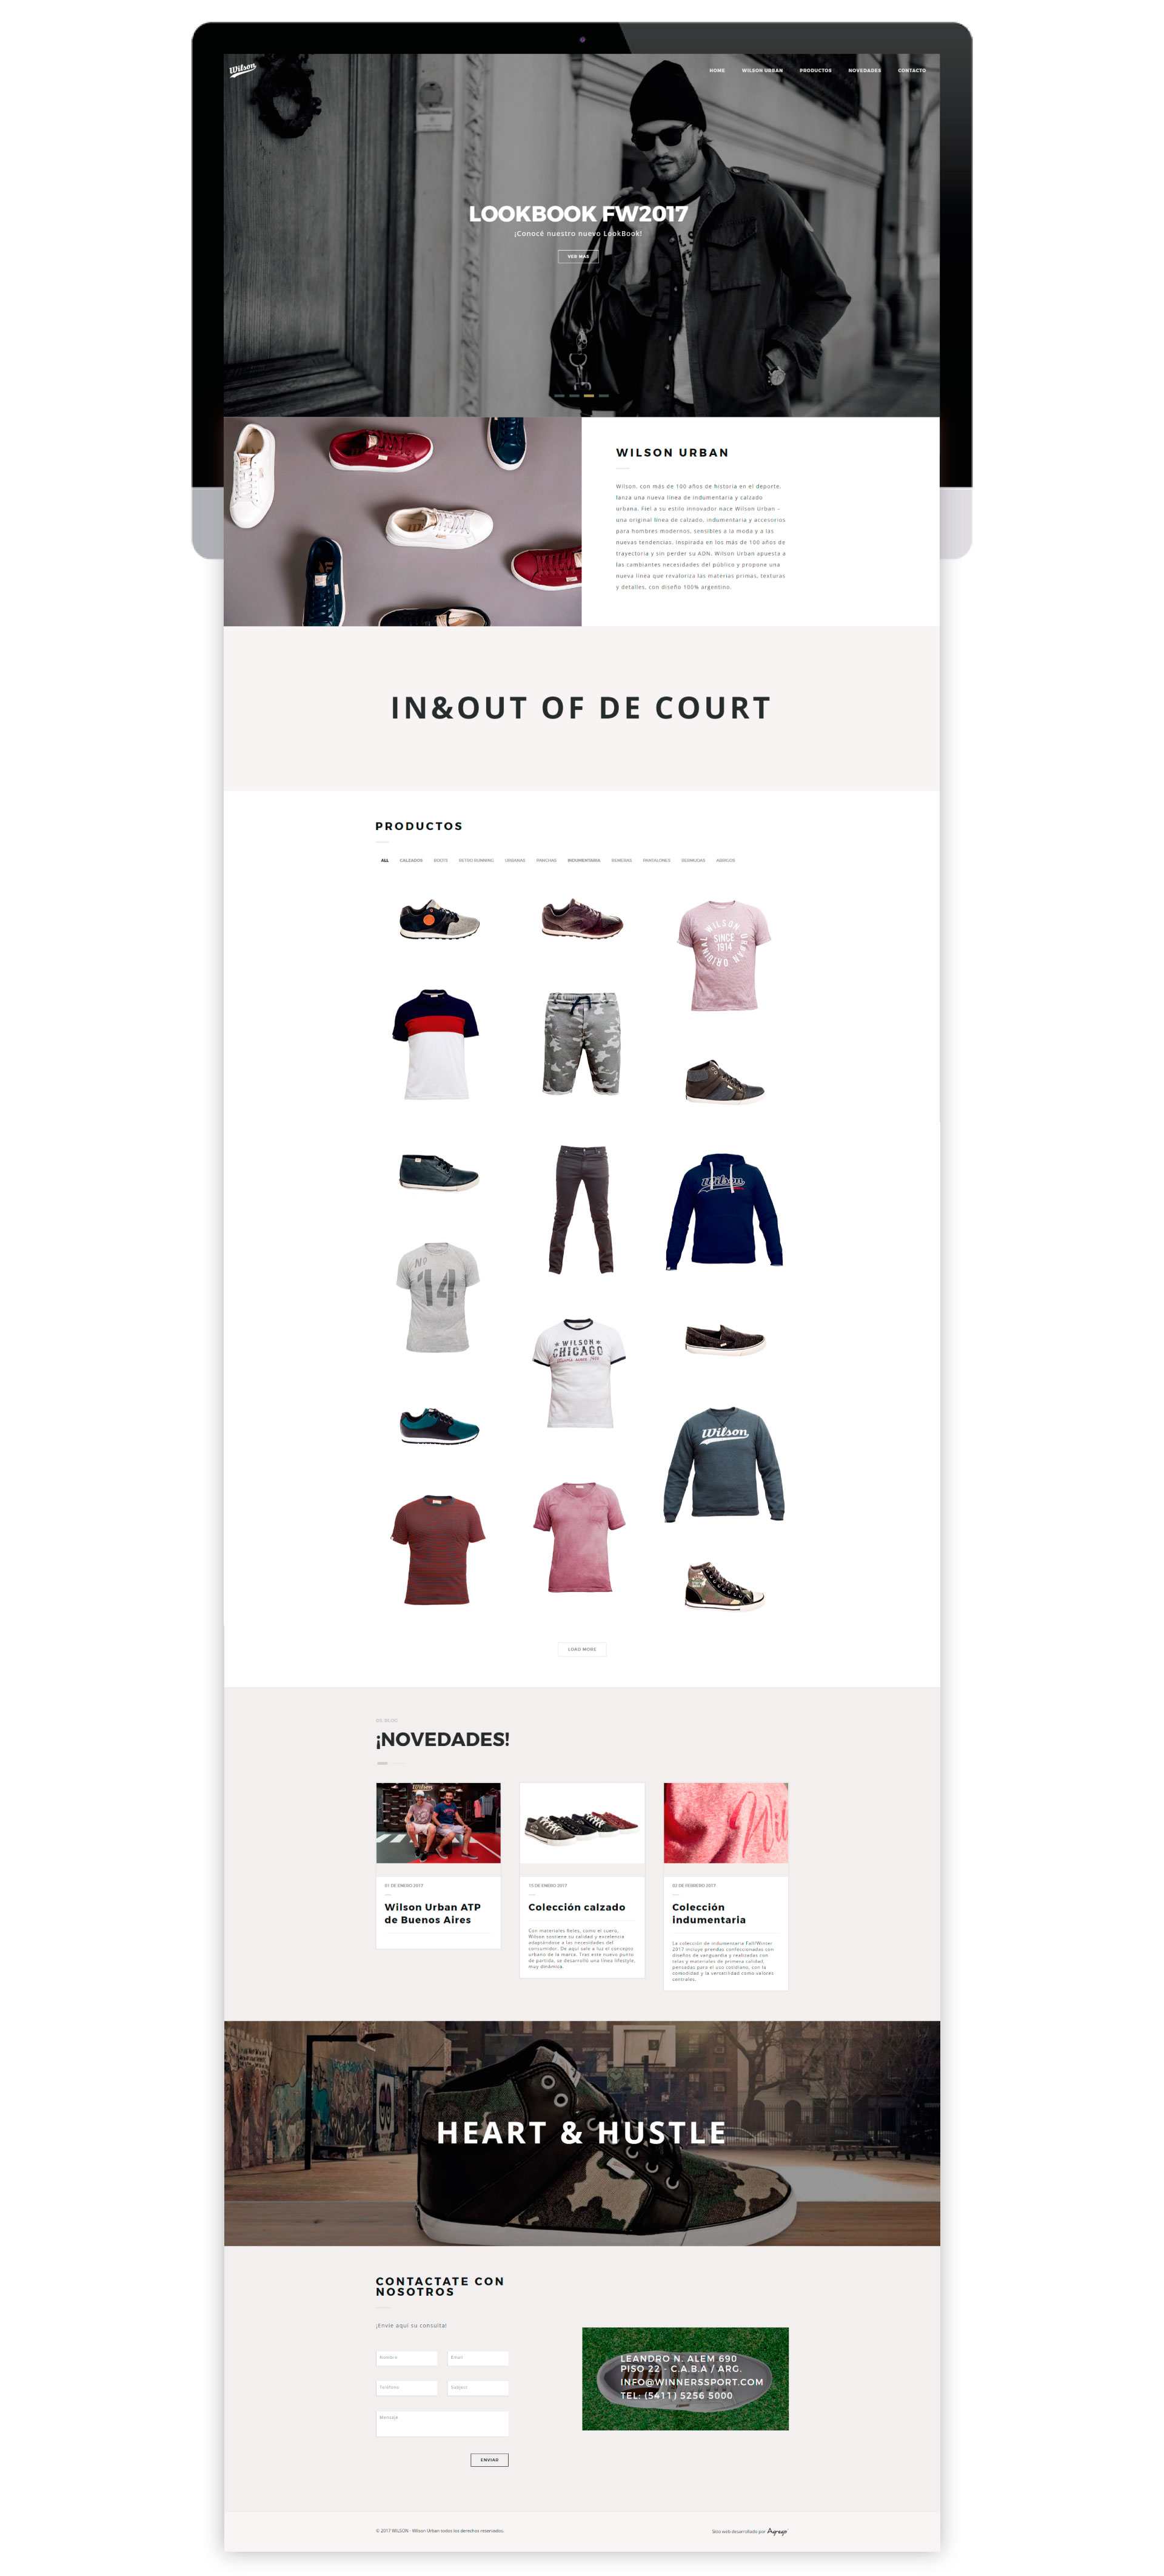Submit the contact form with ENVIAR
1164x2576 pixels.
[x=489, y=2460]
